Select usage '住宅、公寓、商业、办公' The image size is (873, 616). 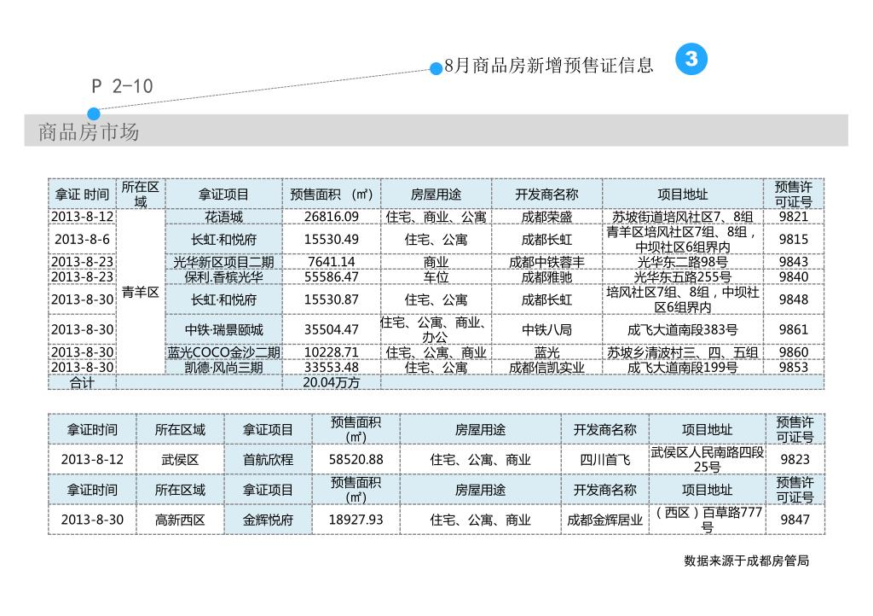pyautogui.click(x=436, y=329)
